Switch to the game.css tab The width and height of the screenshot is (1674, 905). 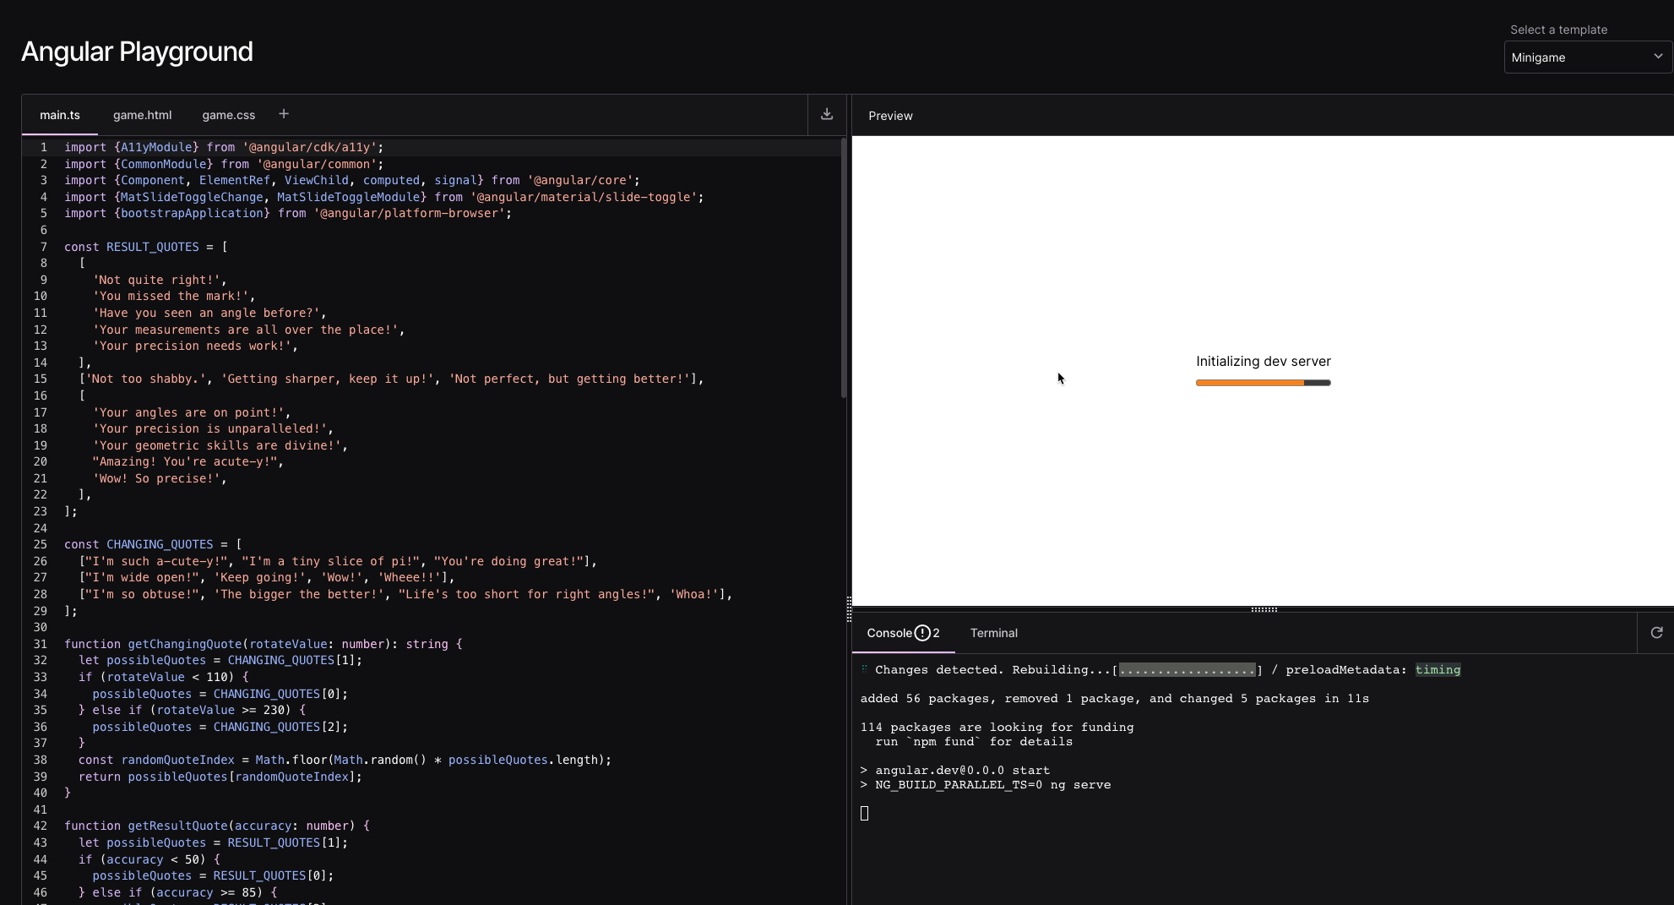click(x=228, y=115)
